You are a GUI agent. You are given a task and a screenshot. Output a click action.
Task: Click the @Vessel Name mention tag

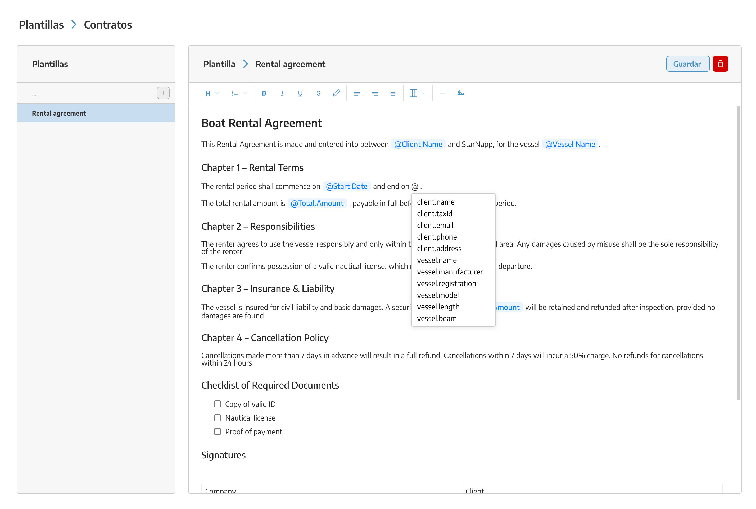coord(570,145)
